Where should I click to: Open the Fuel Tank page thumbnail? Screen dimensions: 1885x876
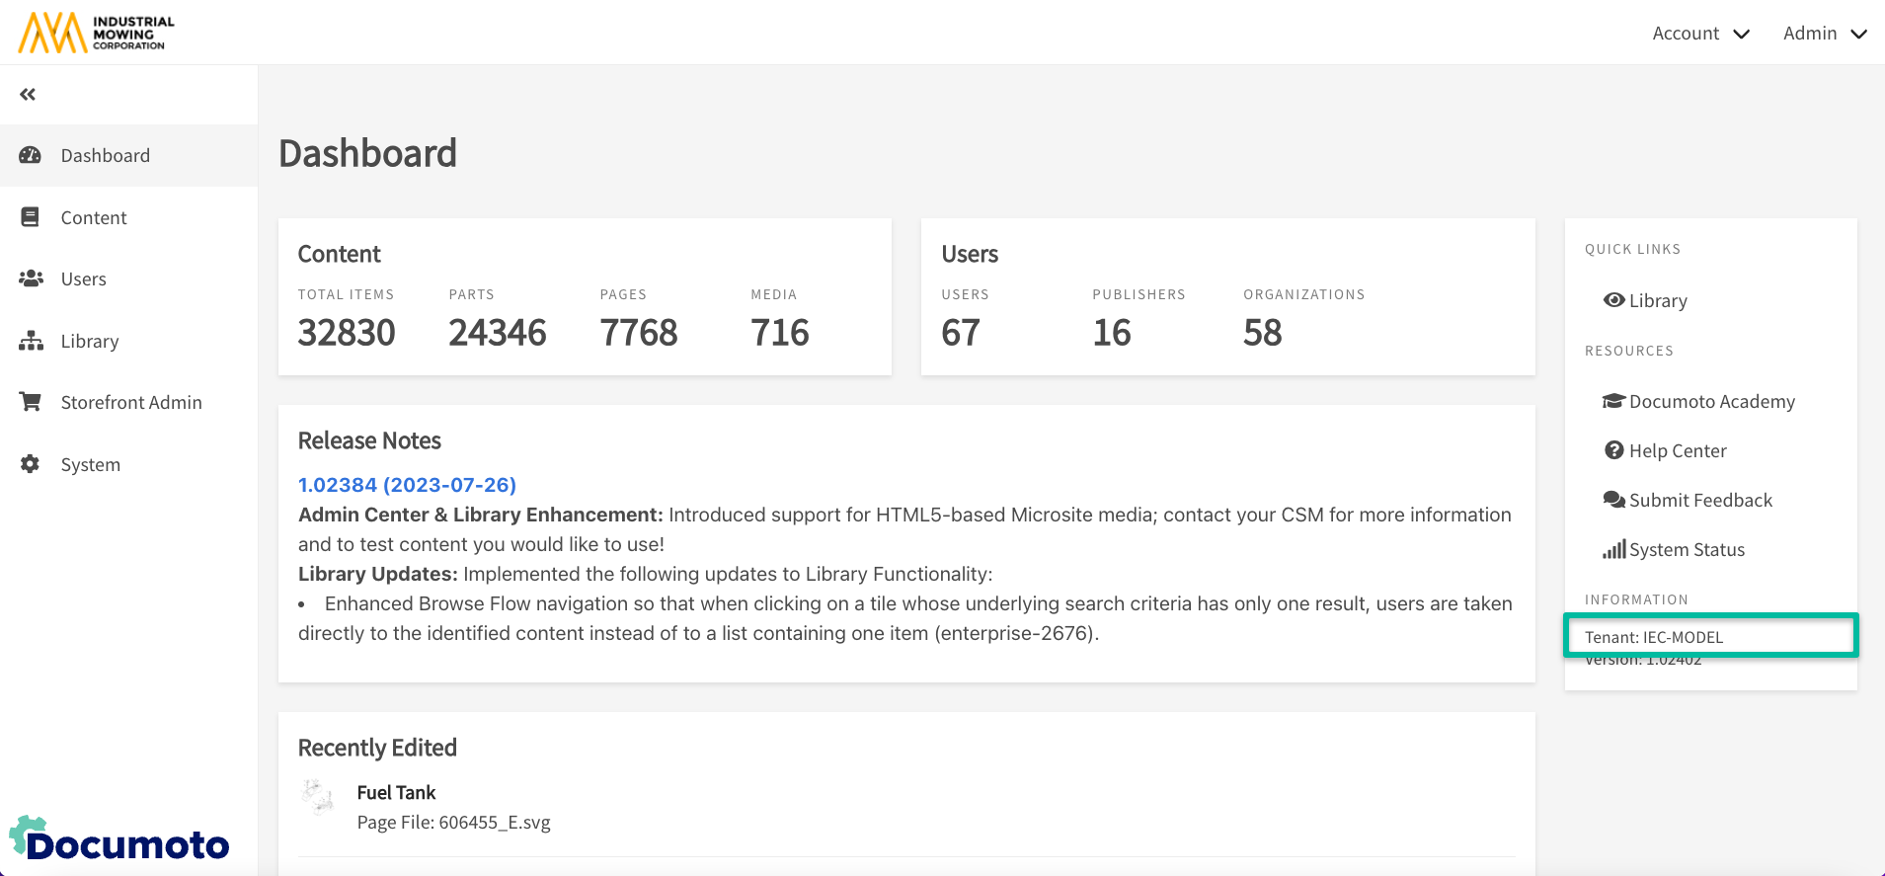pos(318,796)
